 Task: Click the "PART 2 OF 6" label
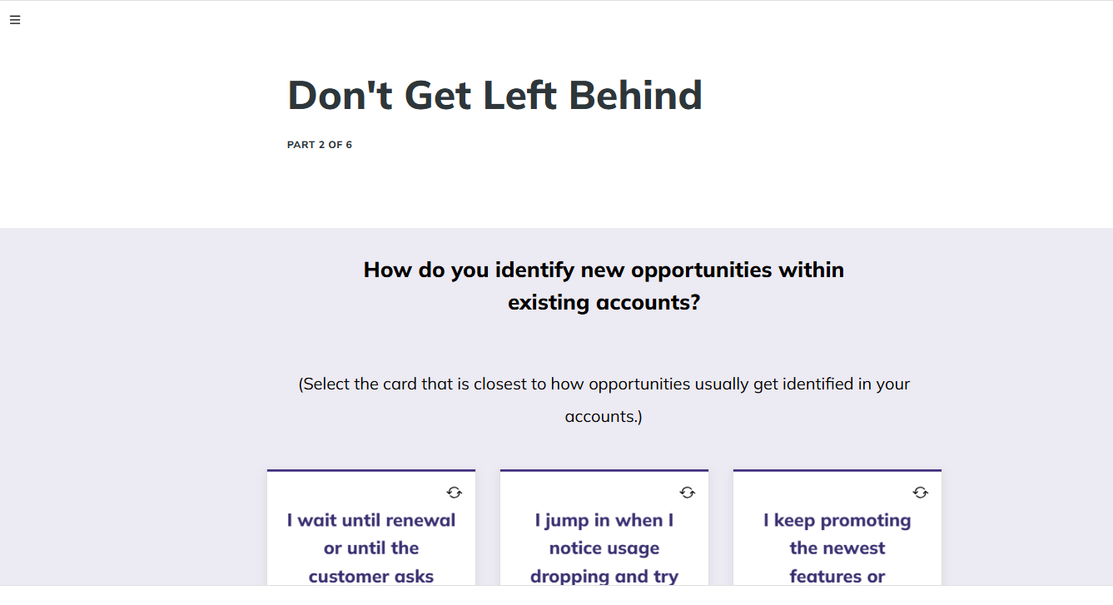click(x=320, y=145)
